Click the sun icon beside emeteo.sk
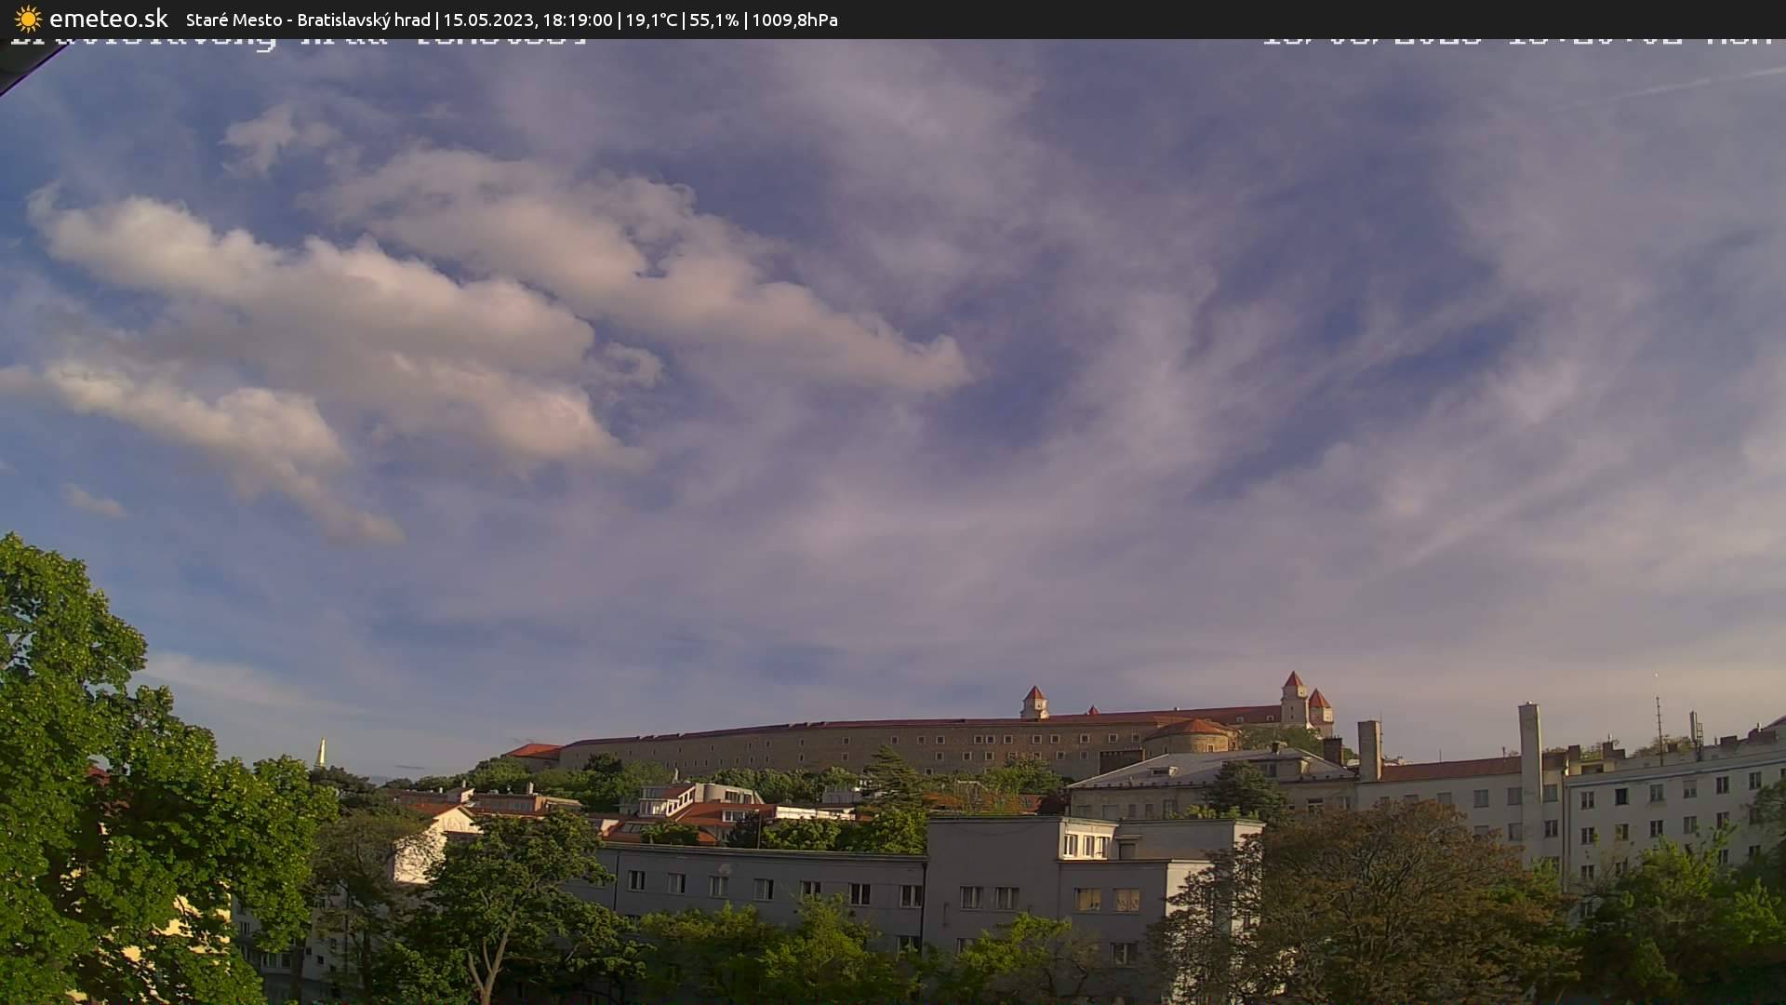The image size is (1786, 1005). pos(28,19)
